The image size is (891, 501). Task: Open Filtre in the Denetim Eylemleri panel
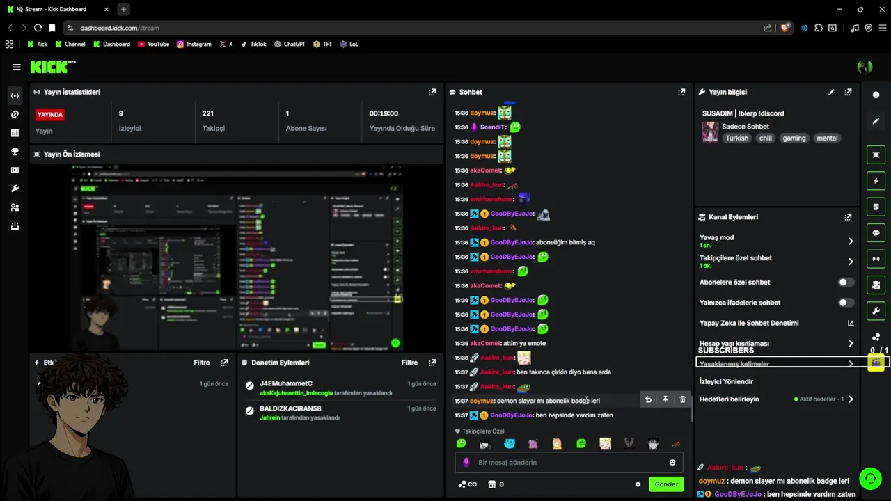[409, 363]
